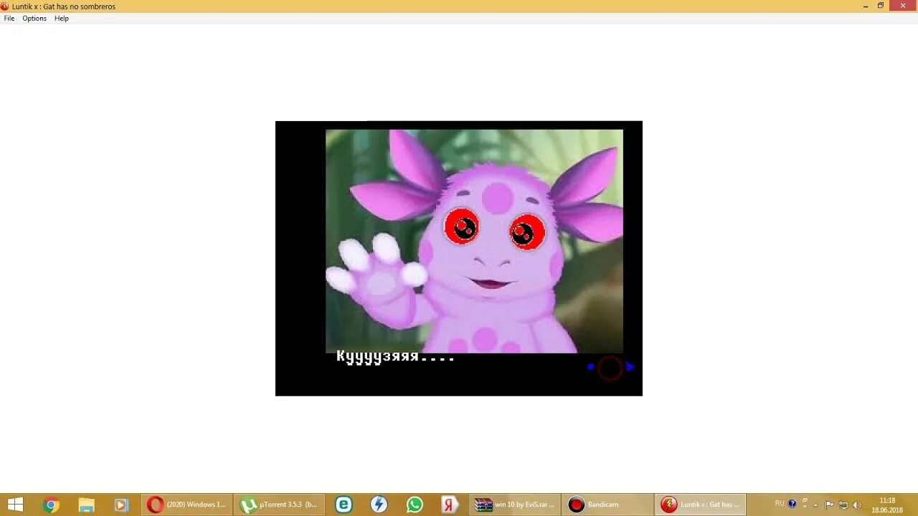
Task: Select Luntik x : Gat has taskbar button
Action: [x=700, y=505]
